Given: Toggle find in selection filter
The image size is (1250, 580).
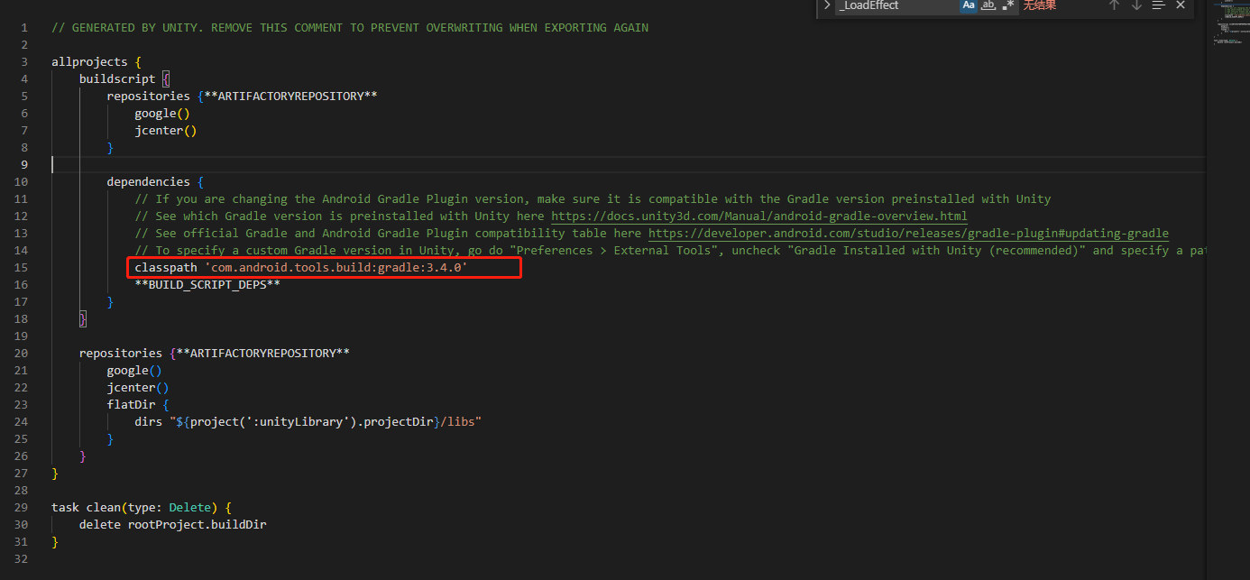Looking at the screenshot, I should 1158,6.
